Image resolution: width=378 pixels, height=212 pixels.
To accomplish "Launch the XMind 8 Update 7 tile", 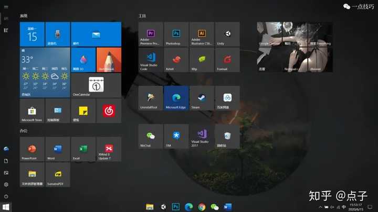I will click(x=109, y=149).
